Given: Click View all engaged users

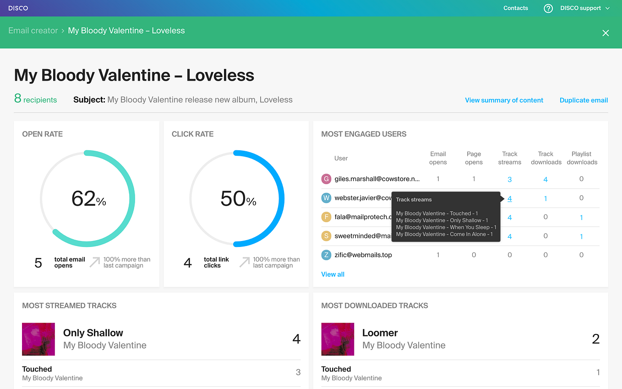Looking at the screenshot, I should tap(333, 274).
